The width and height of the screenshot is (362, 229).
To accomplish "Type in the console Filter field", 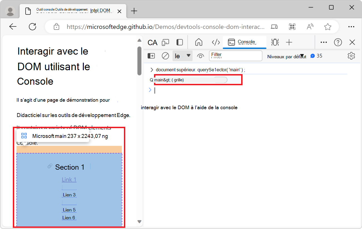I will pyautogui.click(x=236, y=56).
